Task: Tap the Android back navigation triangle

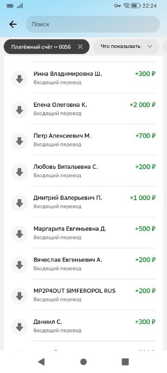Action: (41, 362)
